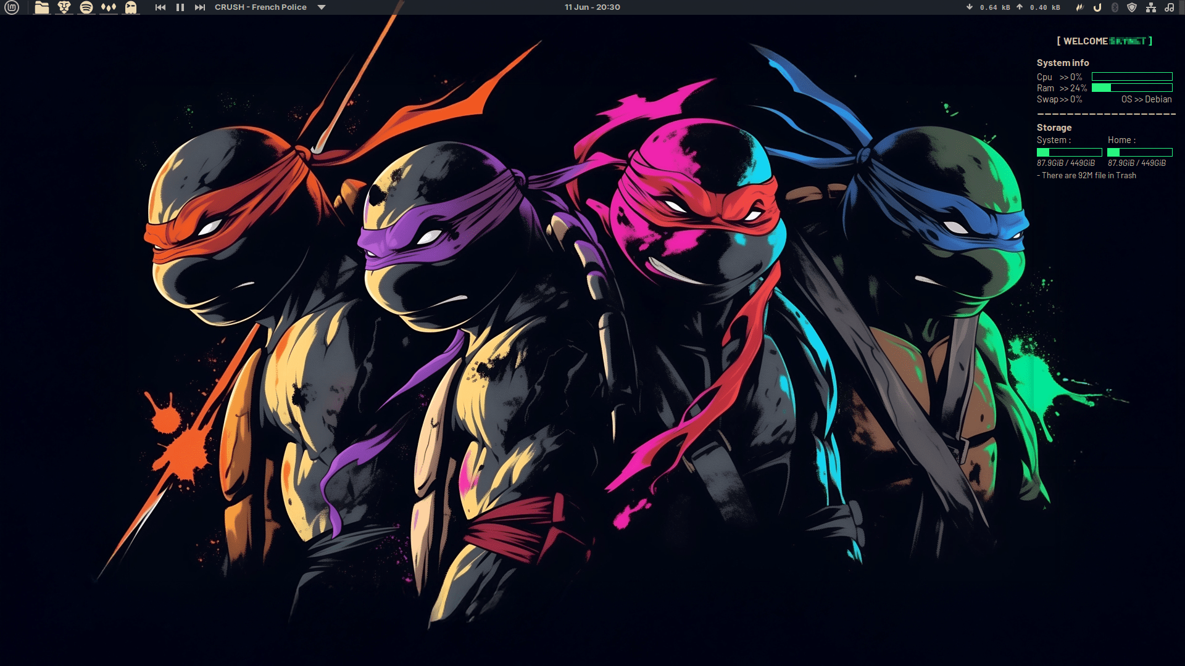The height and width of the screenshot is (666, 1185).
Task: Open the wired network connections menu
Action: (1151, 7)
